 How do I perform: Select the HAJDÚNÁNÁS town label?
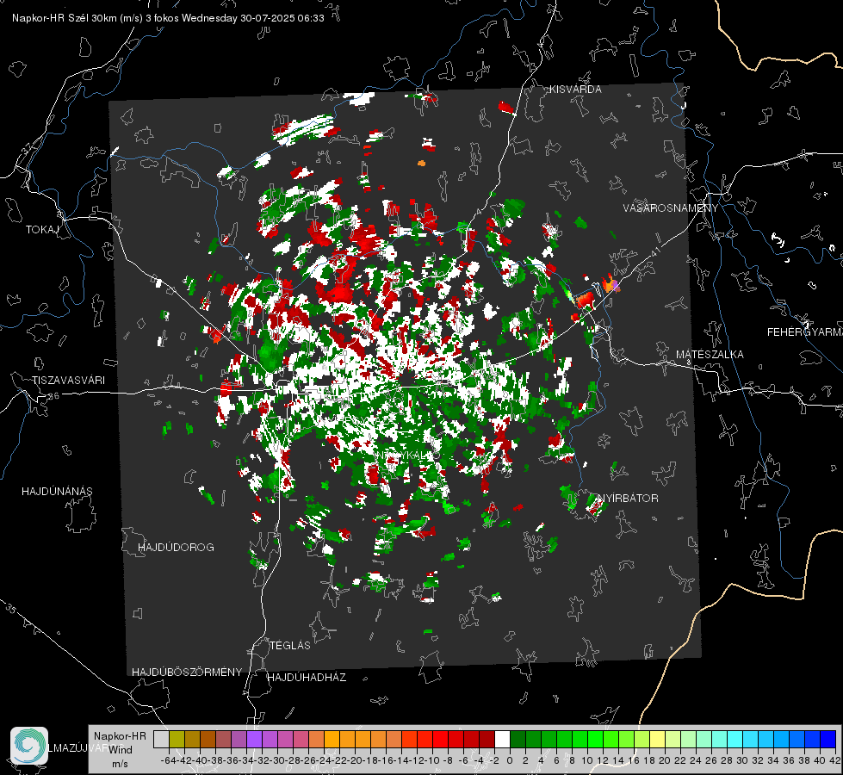(x=57, y=492)
